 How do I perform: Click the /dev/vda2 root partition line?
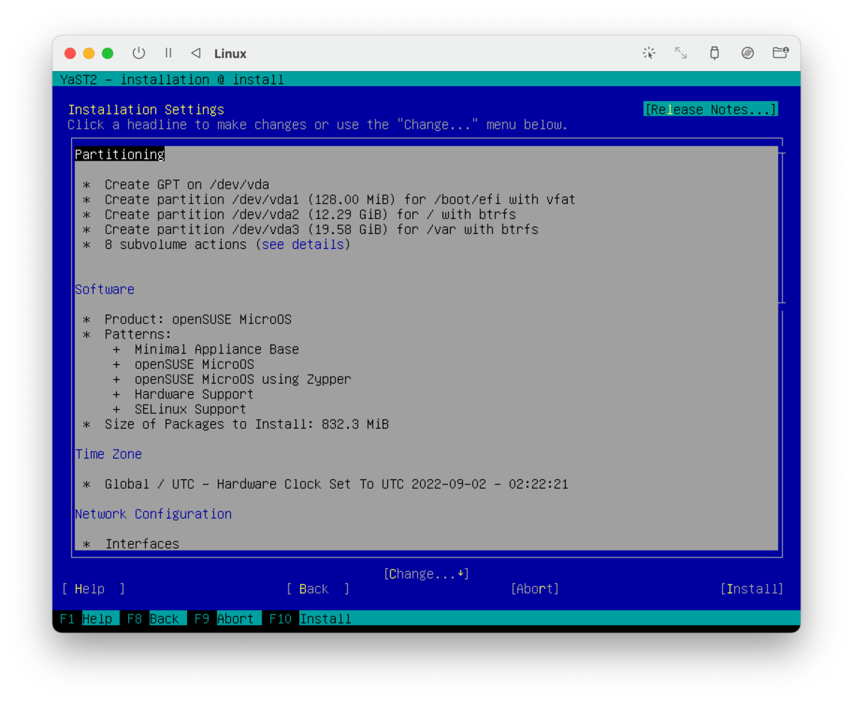310,215
